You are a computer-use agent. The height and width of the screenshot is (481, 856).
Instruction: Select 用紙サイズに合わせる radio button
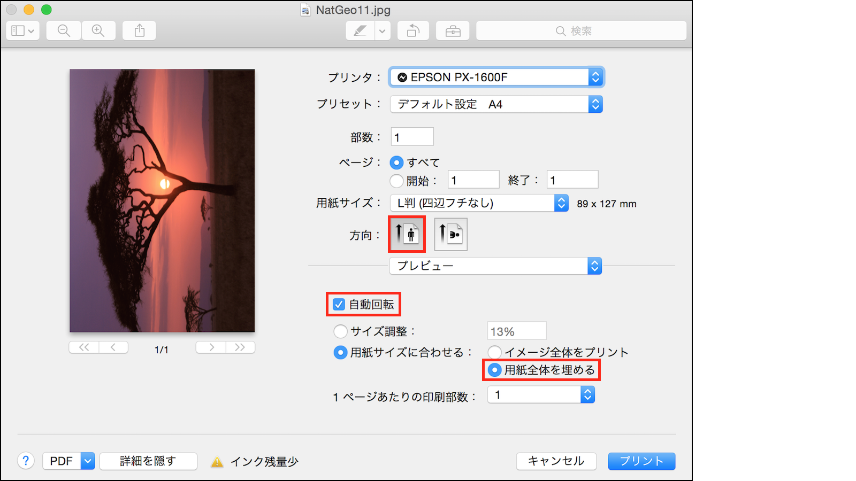[340, 353]
